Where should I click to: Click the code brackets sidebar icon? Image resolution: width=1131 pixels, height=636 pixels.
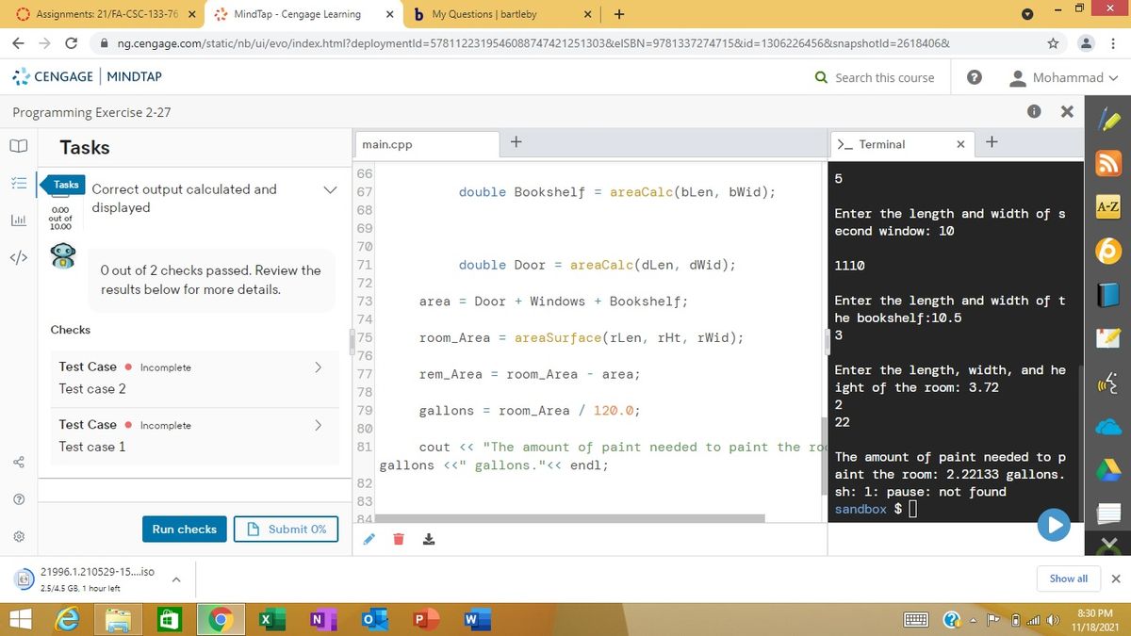[x=19, y=257]
